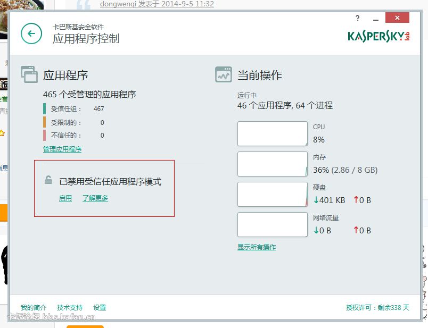Click the 已禁用受信任应用程序模式 status text
Image resolution: width=428 pixels, height=328 pixels.
point(110,182)
